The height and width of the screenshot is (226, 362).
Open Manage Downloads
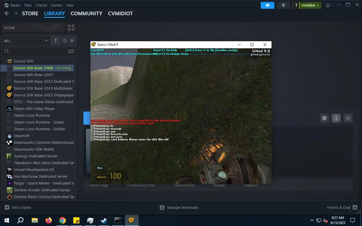coord(179,207)
